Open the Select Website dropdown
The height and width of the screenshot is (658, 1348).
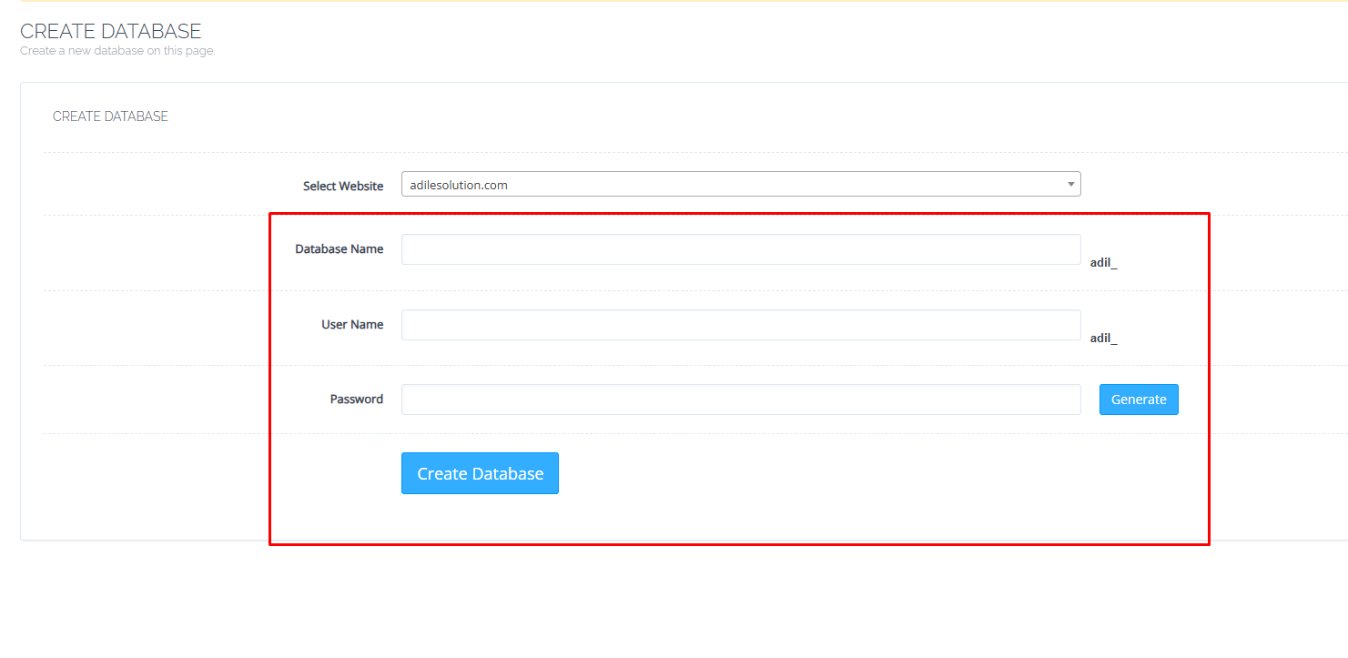pyautogui.click(x=740, y=185)
